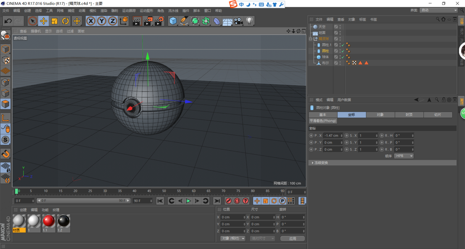
Task: Switch to the 切片 attribute tab
Action: [x=438, y=115]
